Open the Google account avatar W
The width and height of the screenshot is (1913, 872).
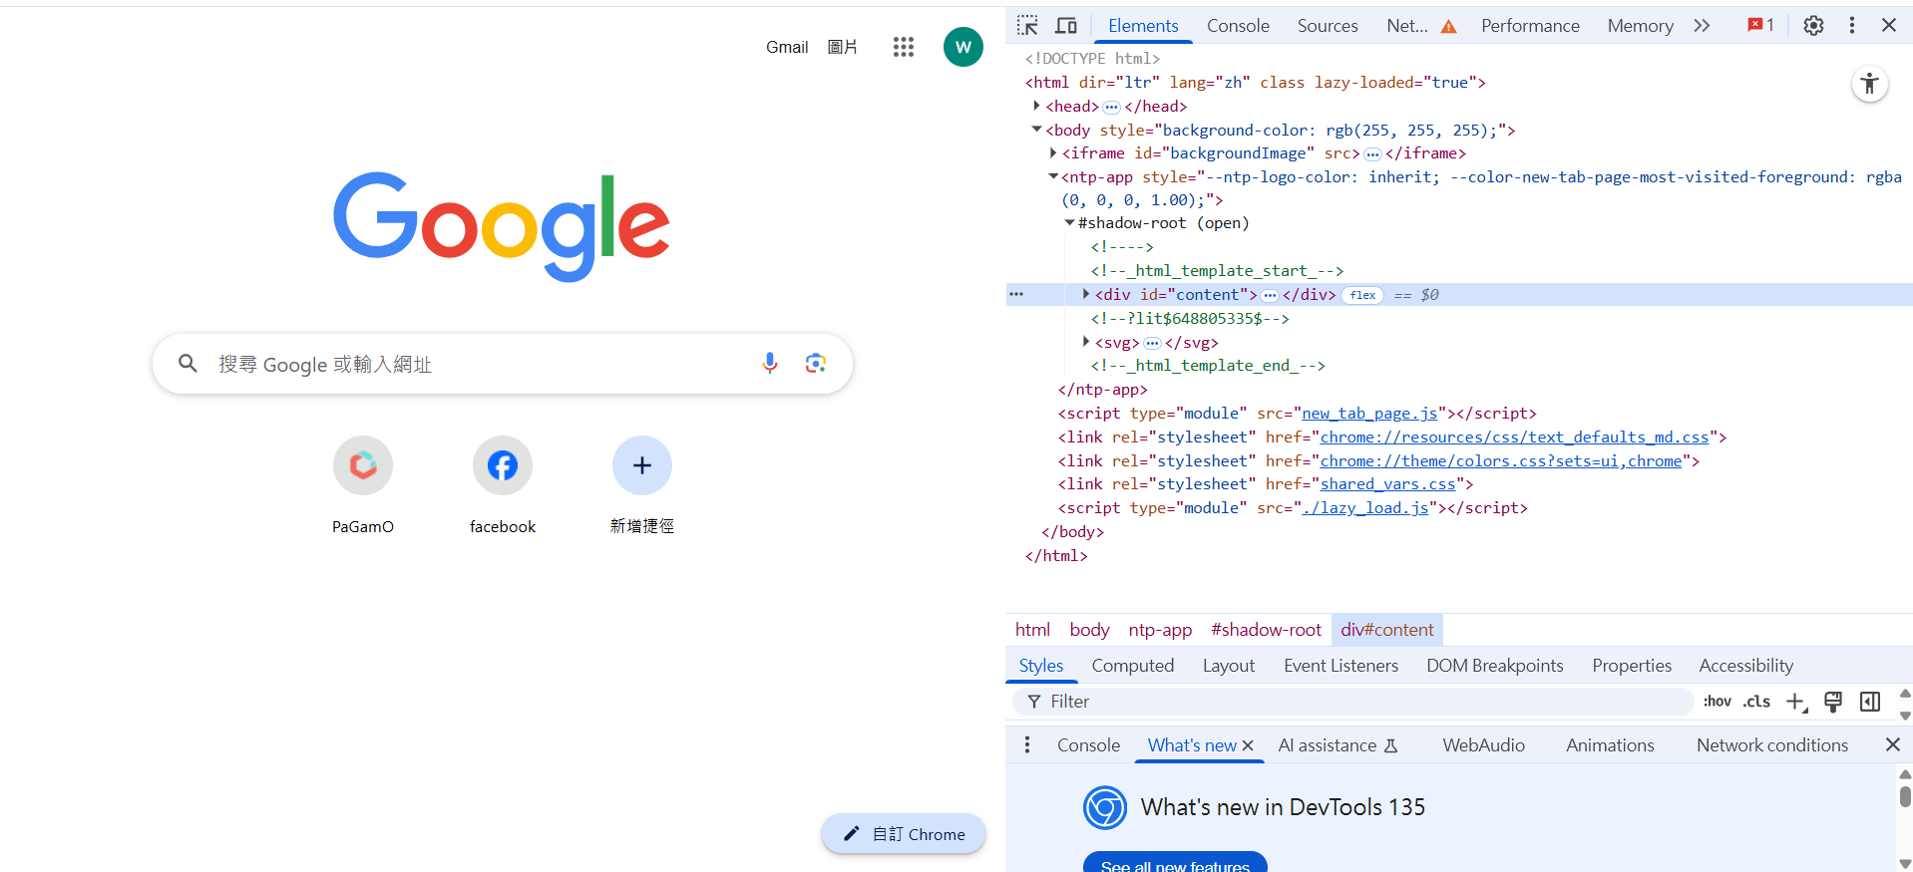coord(963,47)
